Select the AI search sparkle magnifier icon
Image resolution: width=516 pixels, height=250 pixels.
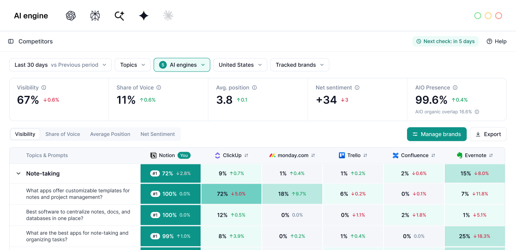point(119,16)
